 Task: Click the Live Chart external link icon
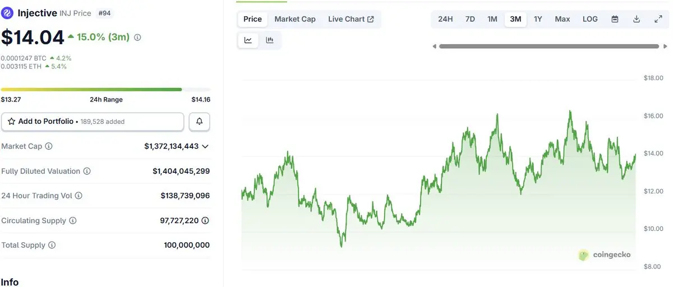coord(371,19)
